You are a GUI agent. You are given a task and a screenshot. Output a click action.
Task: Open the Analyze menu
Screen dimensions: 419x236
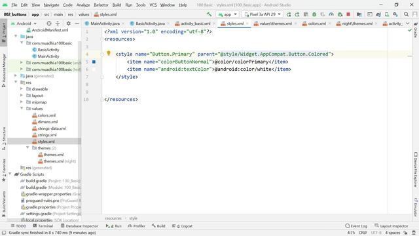[83, 5]
